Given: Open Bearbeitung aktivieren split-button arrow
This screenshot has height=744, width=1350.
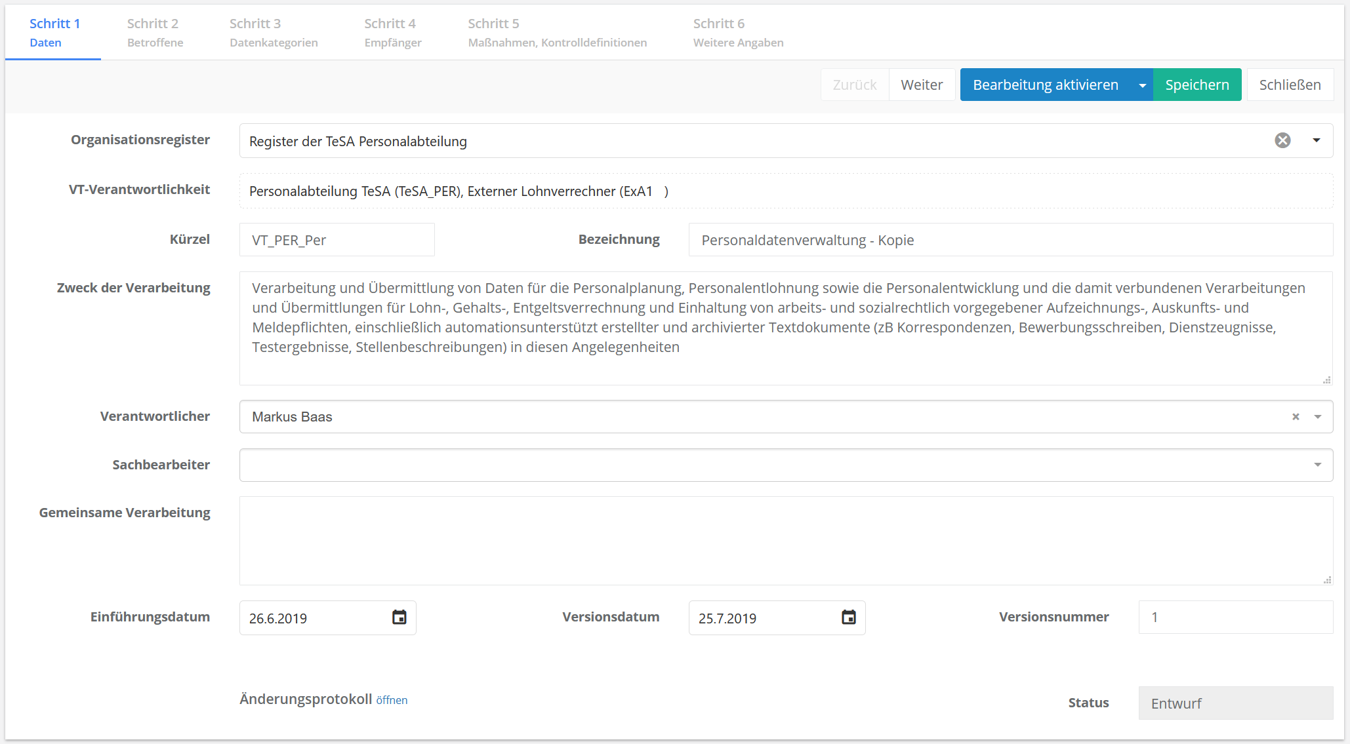Looking at the screenshot, I should [1142, 85].
